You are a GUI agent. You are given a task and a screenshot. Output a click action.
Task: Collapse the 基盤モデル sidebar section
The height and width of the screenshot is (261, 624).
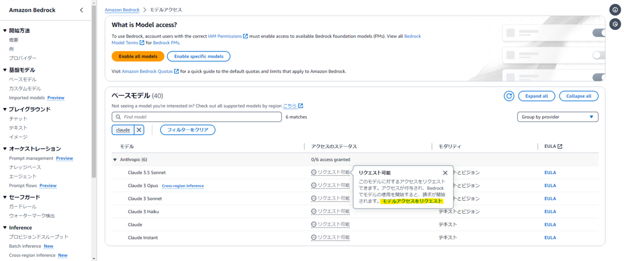point(5,70)
